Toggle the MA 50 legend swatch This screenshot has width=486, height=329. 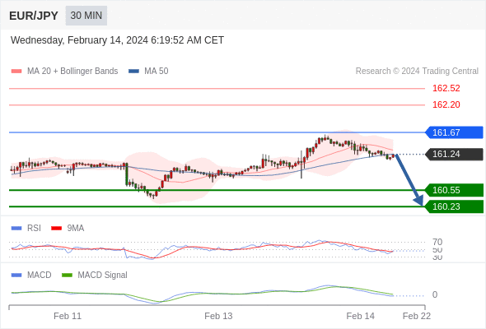(x=133, y=72)
